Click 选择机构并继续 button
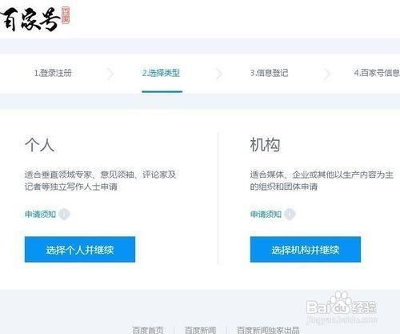 tap(306, 249)
